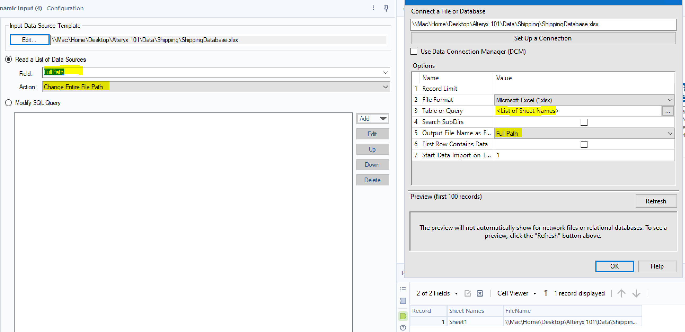Select the list view icon in results sidebar
685x332 pixels.
(403, 289)
